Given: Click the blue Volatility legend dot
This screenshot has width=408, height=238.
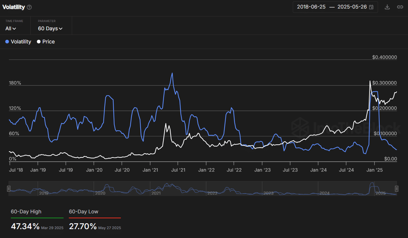Looking at the screenshot, I should point(7,42).
